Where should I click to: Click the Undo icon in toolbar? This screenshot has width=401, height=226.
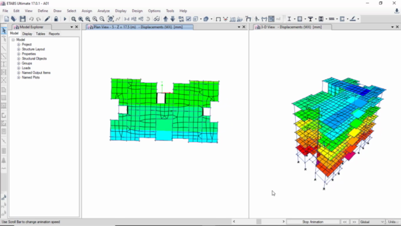pos(31,19)
